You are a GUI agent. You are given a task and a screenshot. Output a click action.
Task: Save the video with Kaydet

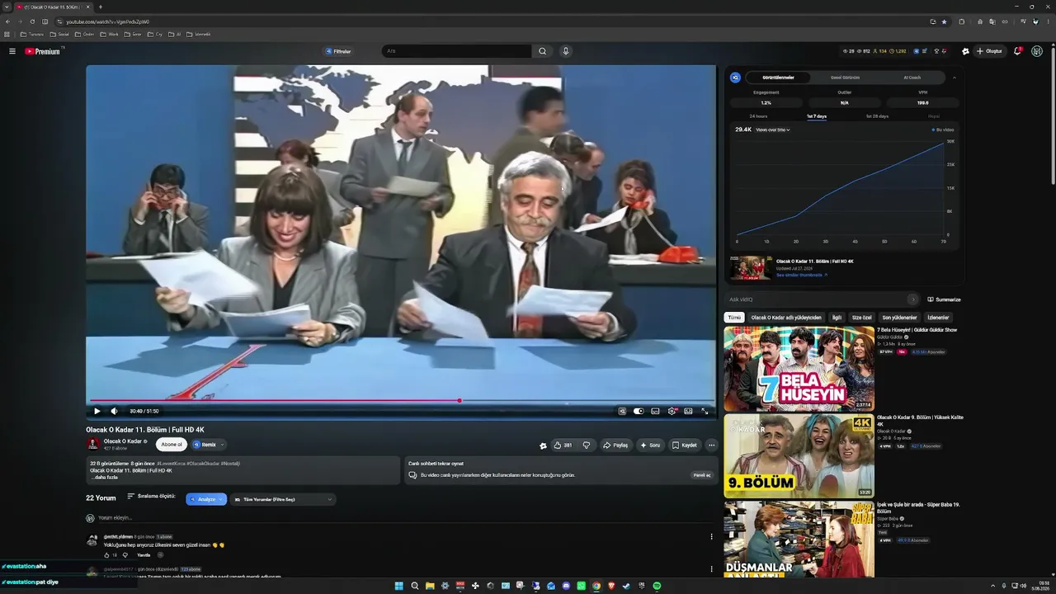click(685, 445)
